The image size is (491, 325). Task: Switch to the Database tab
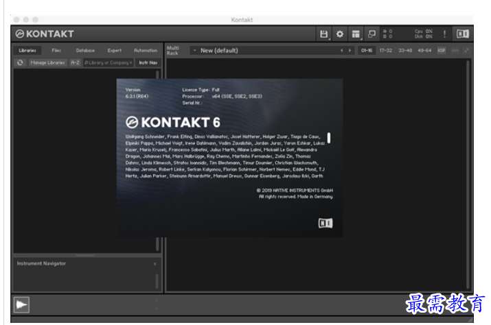(x=85, y=50)
